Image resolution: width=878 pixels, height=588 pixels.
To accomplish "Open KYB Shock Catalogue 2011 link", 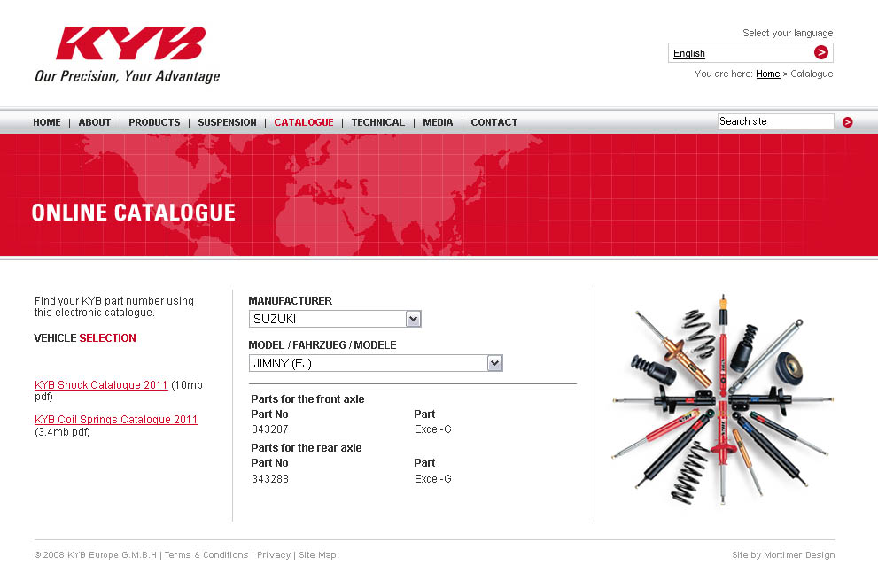I will click(101, 385).
